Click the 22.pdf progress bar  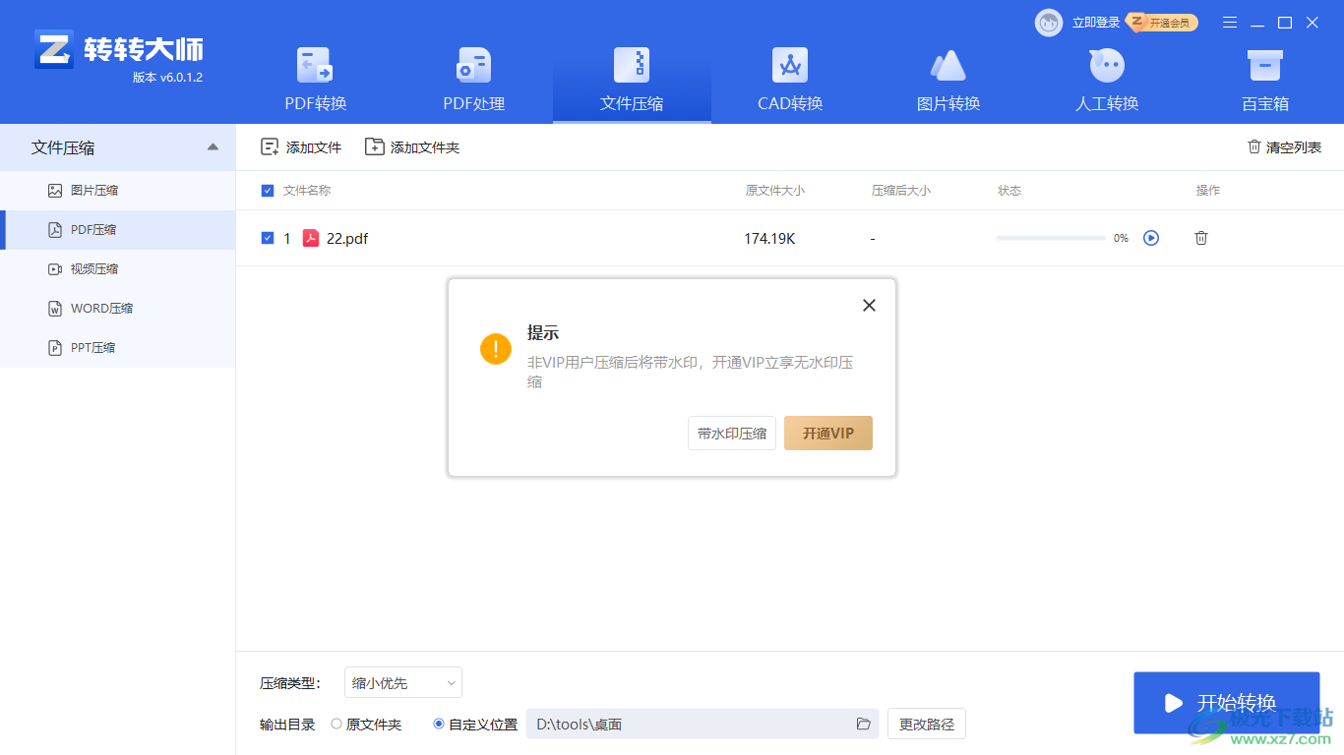pyautogui.click(x=1051, y=238)
